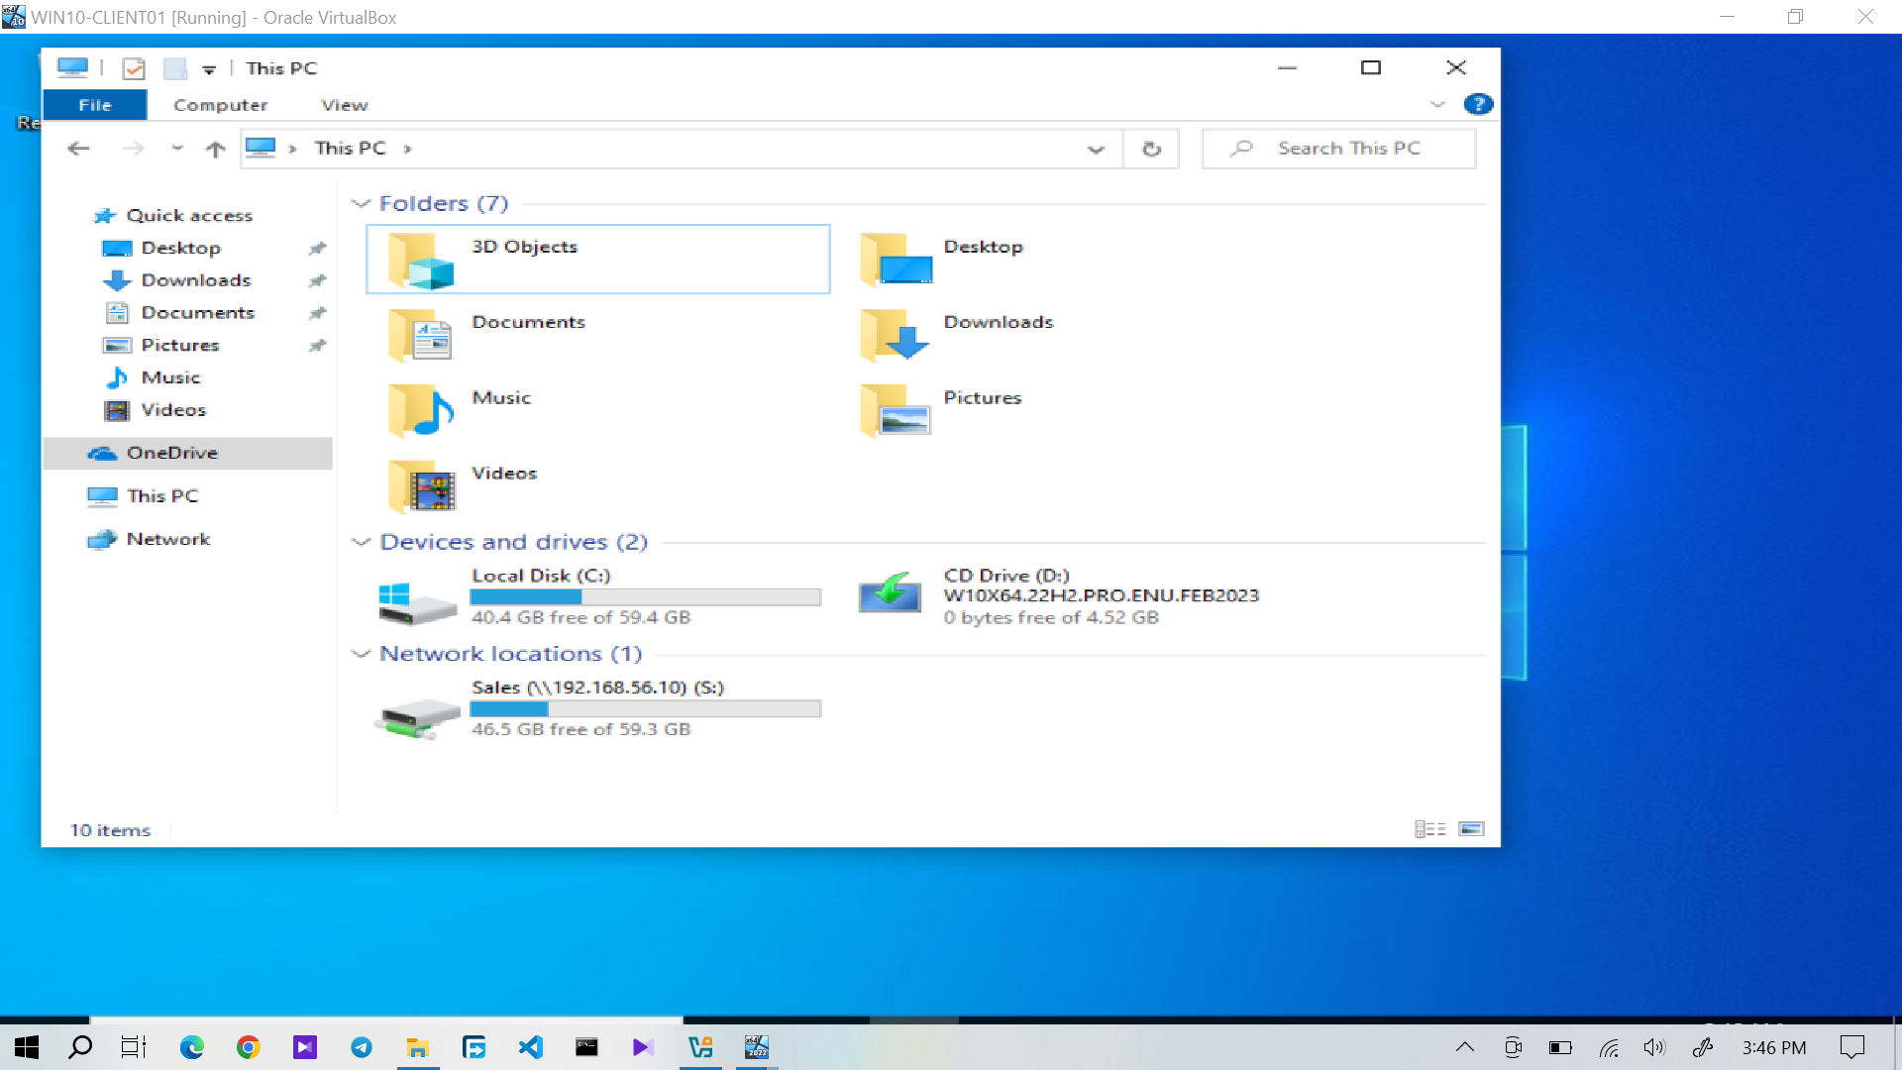
Task: Collapse the Folders (7) group
Action: pyautogui.click(x=362, y=203)
